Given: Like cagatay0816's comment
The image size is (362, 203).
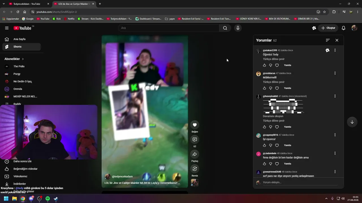Looking at the screenshot, I should tap(264, 145).
